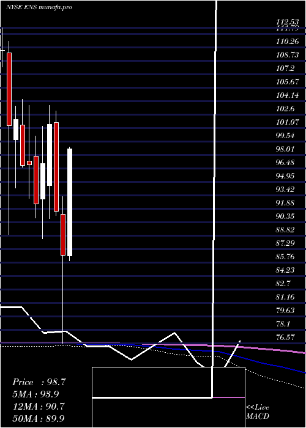Click the 93.42 price axis label
Image resolution: width=306 pixels, height=428 pixels.
[285, 190]
